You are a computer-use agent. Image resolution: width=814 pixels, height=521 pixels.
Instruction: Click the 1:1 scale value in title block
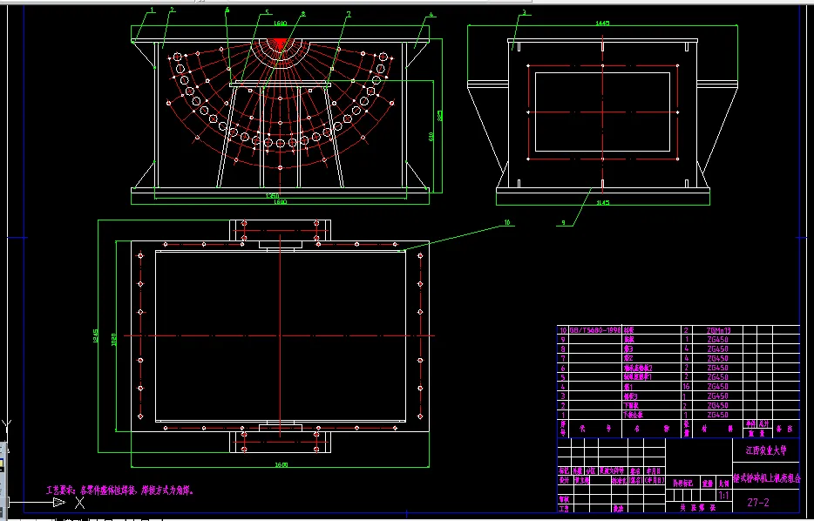pos(723,496)
